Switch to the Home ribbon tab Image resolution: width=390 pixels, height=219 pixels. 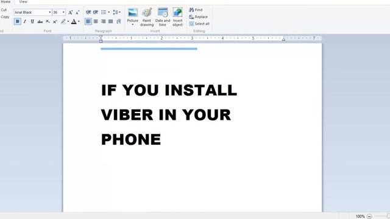tap(5, 2)
